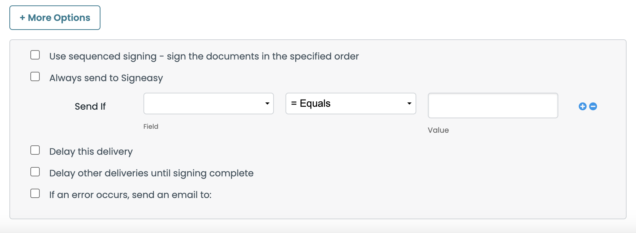Click the "Delay other deliveries until signing complete" text
Viewport: 636px width, 233px height.
click(x=151, y=173)
